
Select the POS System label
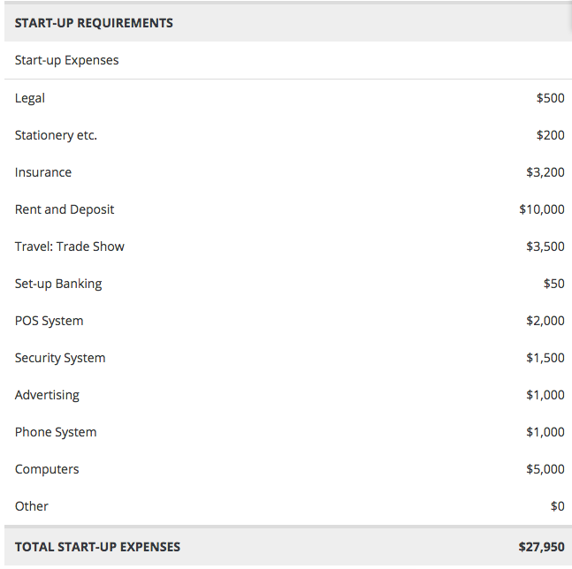click(50, 321)
